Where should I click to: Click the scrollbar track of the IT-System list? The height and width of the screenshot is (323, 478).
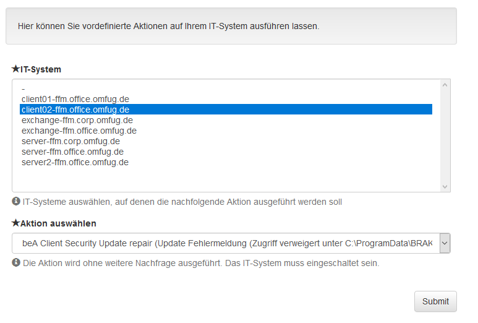click(x=445, y=136)
